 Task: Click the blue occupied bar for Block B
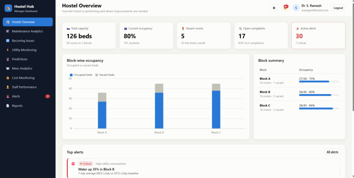click(159, 110)
